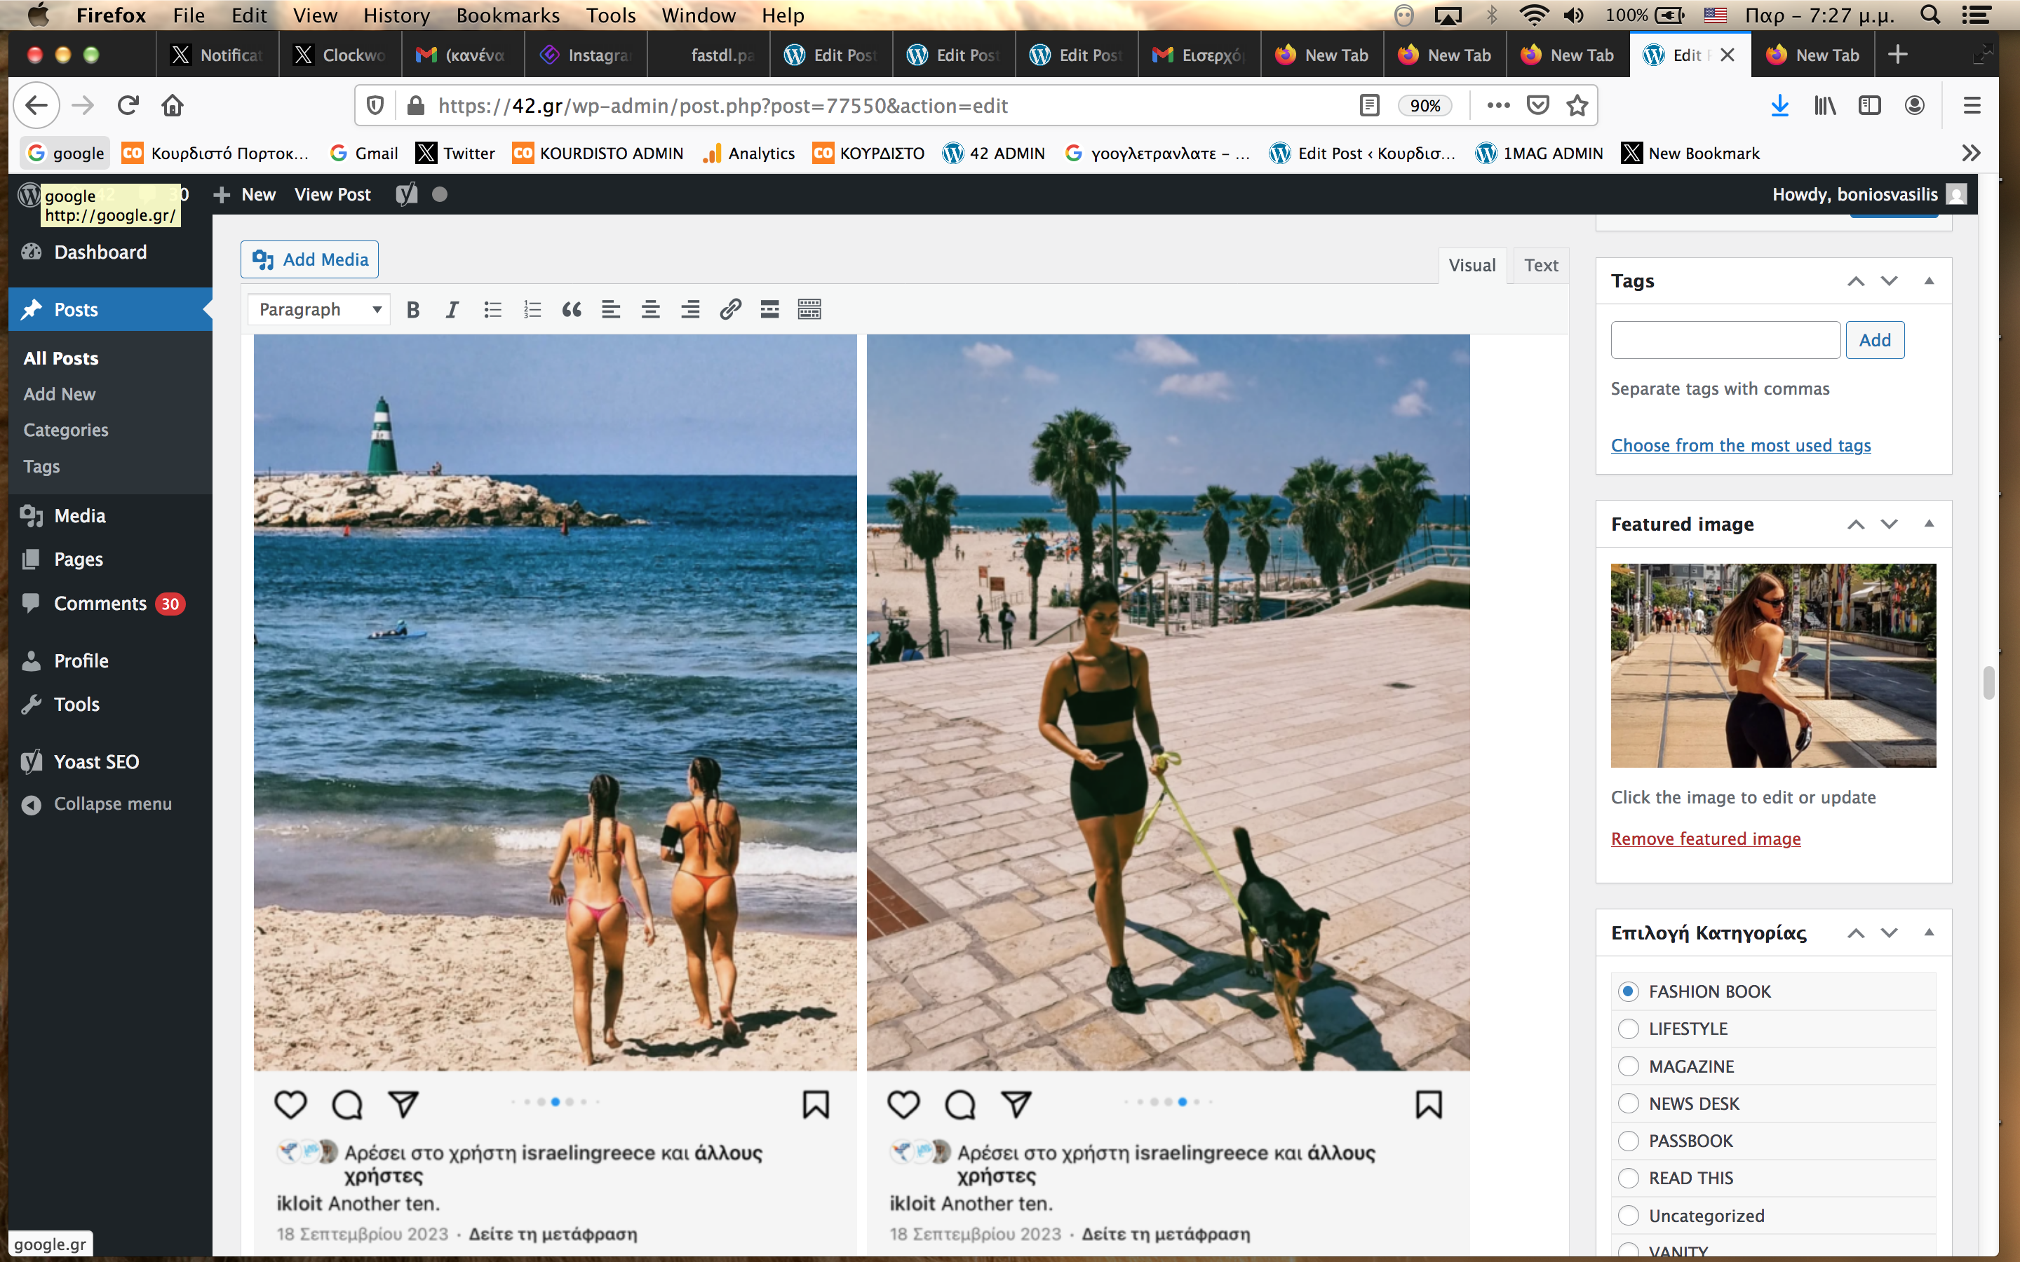Click the Insert link icon
2020x1262 pixels.
coord(730,310)
